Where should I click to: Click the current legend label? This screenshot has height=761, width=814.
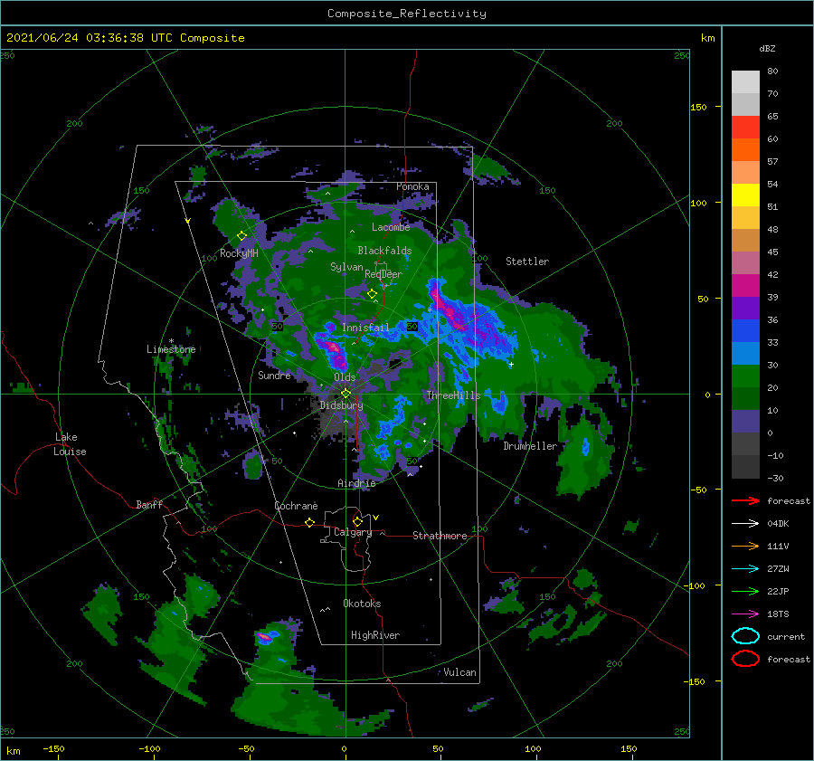786,636
